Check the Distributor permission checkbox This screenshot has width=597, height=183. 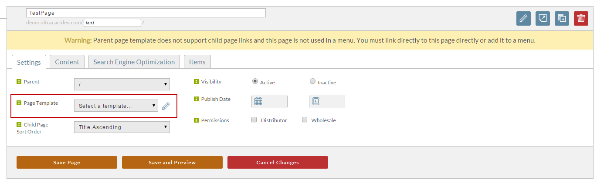(x=254, y=120)
